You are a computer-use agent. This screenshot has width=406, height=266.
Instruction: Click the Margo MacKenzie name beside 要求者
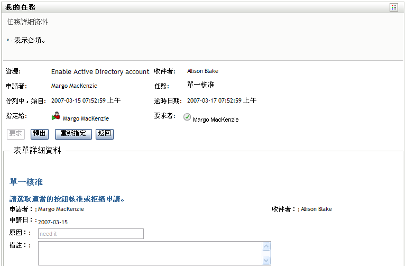216,120
